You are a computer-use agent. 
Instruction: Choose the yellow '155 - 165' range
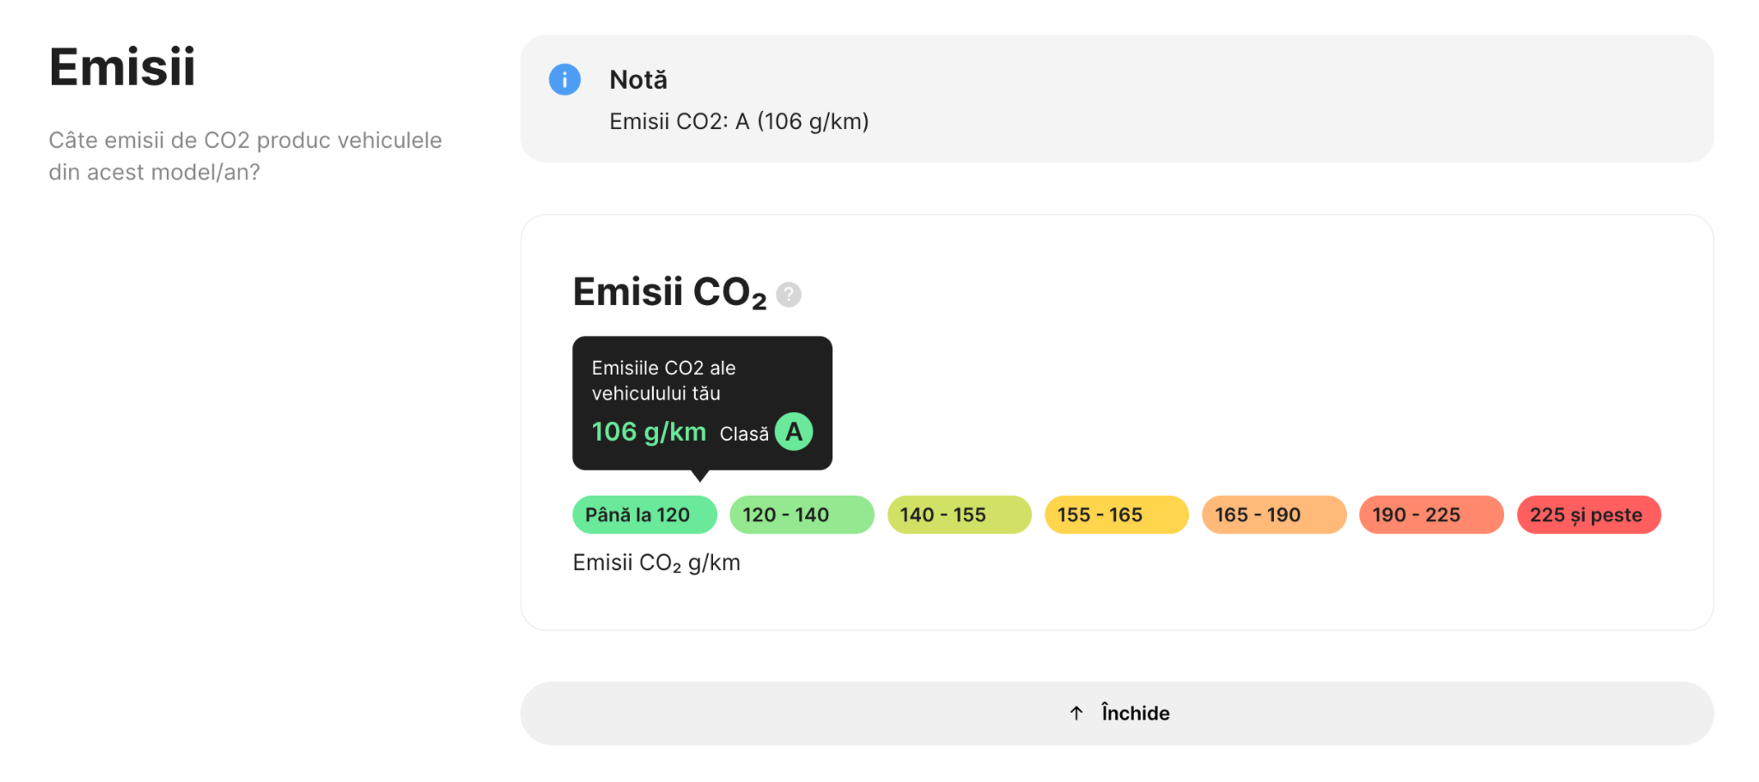point(1116,515)
